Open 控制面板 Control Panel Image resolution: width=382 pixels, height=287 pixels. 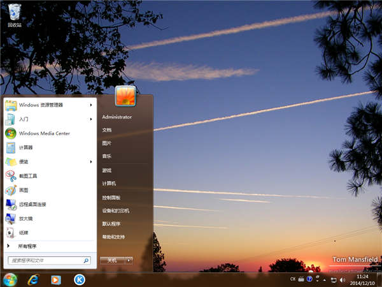click(111, 198)
